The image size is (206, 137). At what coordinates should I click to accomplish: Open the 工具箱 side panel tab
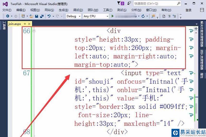click(4, 25)
